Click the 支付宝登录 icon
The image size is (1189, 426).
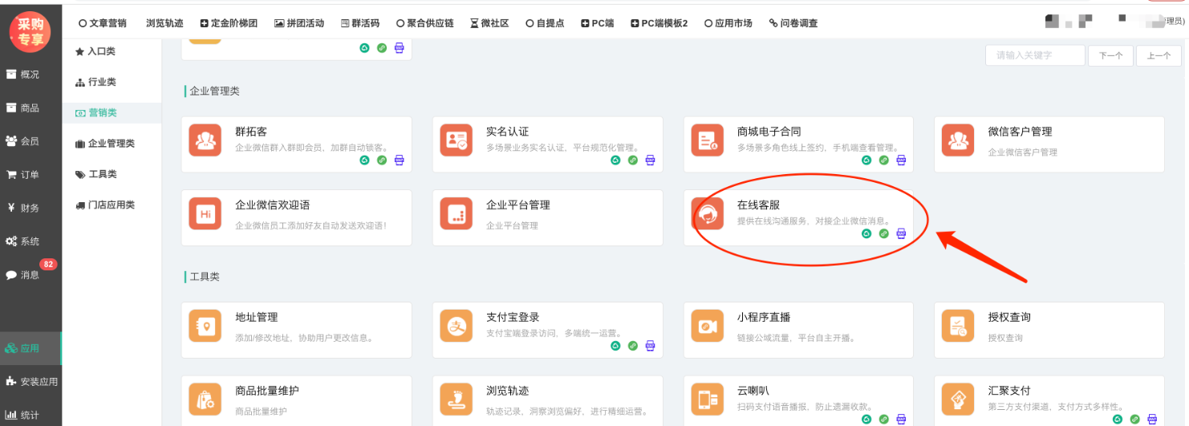click(x=456, y=326)
